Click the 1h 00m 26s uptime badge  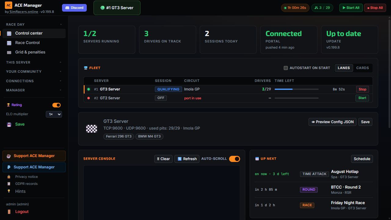[x=295, y=8]
